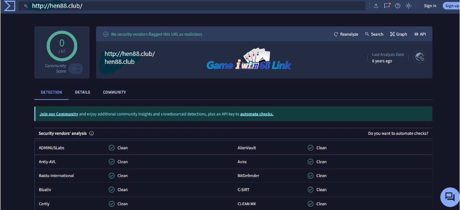460x210 pixels.
Task: Switch to the DETECTION tab
Action: 51,92
